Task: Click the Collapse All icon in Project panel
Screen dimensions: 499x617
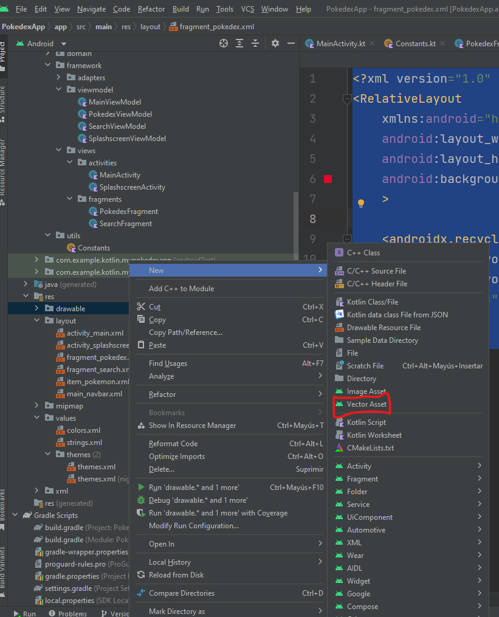Action: (x=256, y=43)
